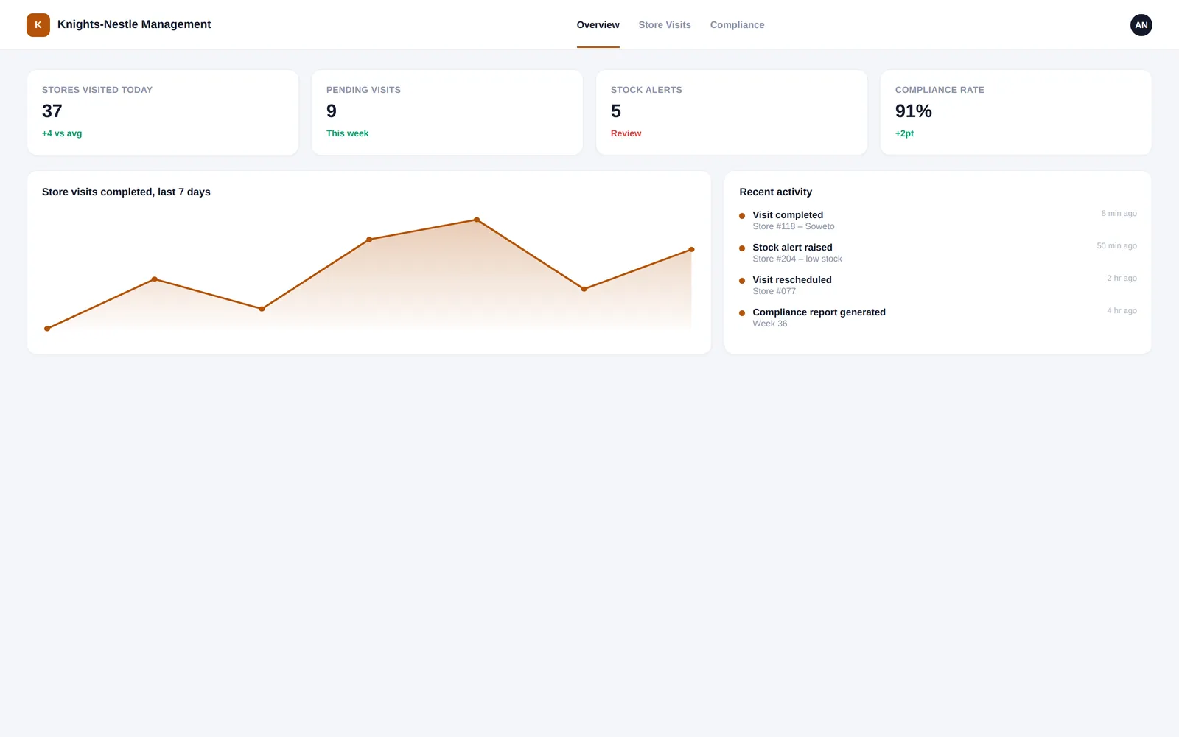Image resolution: width=1179 pixels, height=737 pixels.
Task: Open the Store Visits tab
Action: (665, 25)
